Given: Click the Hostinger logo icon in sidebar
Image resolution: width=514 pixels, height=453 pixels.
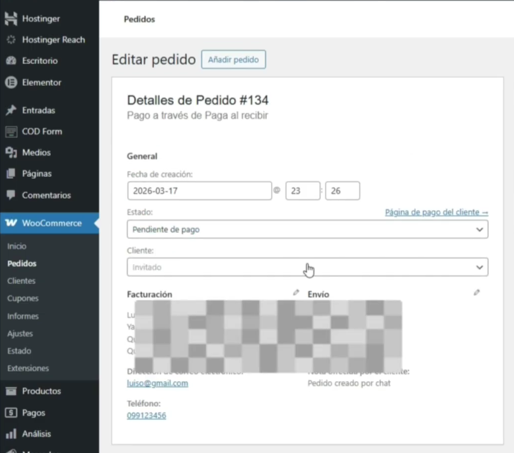Looking at the screenshot, I should (x=11, y=18).
